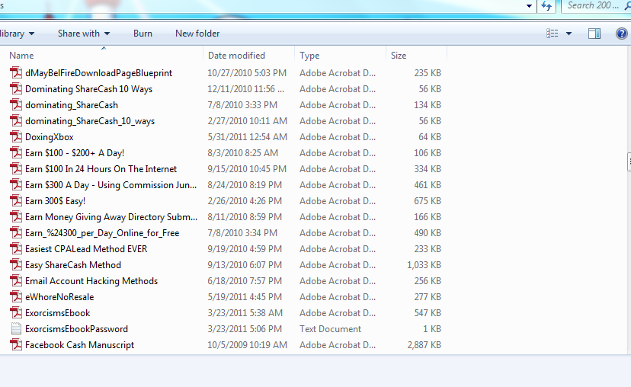Open the Share with dropdown

[x=84, y=34]
